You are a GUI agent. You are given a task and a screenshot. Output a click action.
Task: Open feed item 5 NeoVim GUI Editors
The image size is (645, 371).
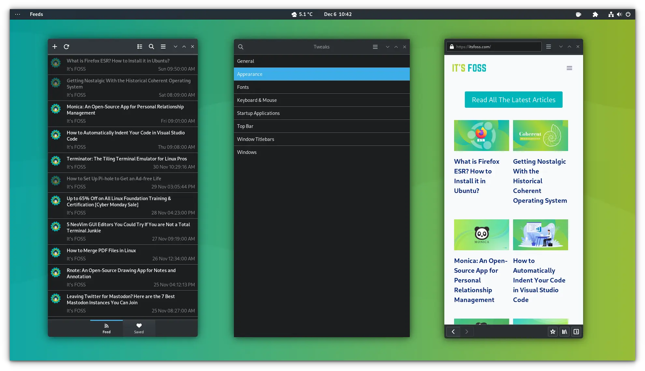coord(123,231)
